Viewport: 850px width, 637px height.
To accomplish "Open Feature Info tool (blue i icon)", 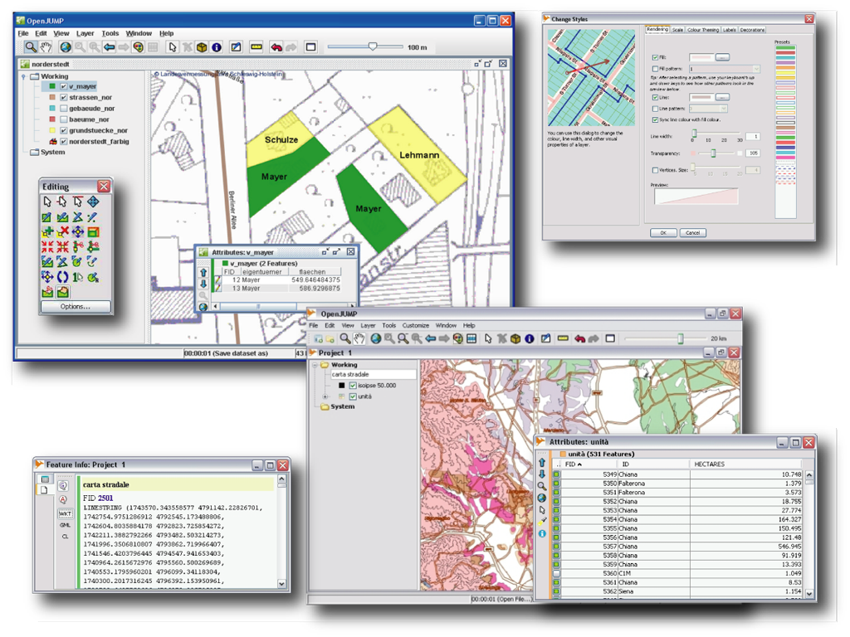I will click(217, 47).
